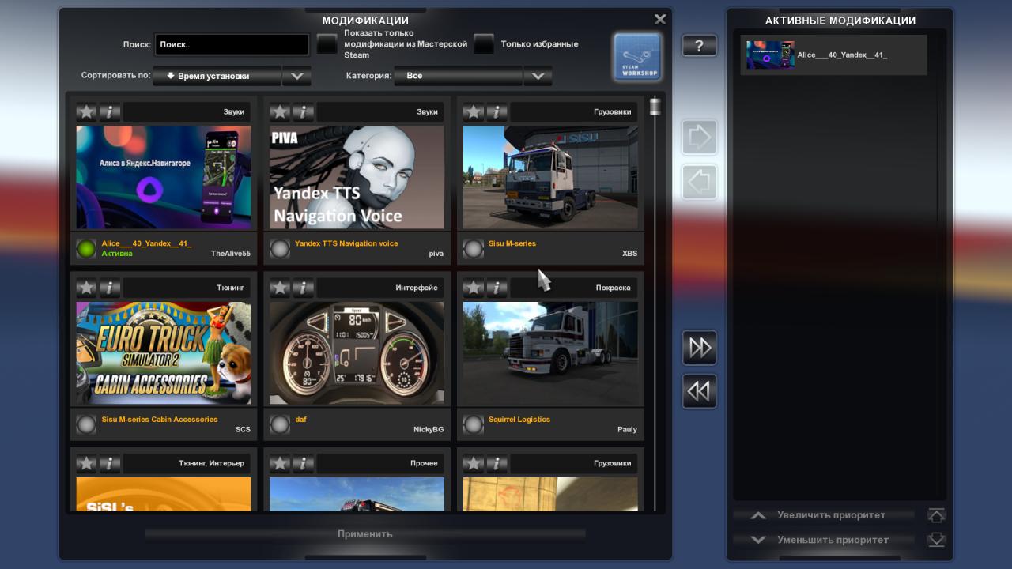Image resolution: width=1012 pixels, height=569 pixels.
Task: Enable Steam Workshop mods only checkbox
Action: 327,44
